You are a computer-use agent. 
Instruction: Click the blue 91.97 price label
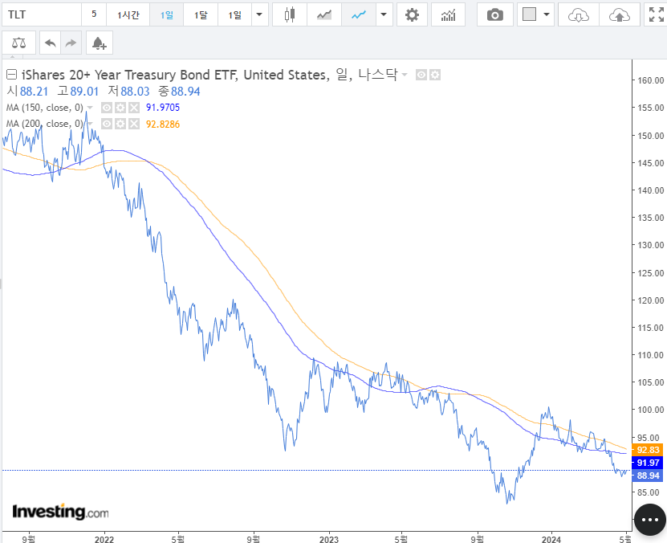tap(648, 463)
